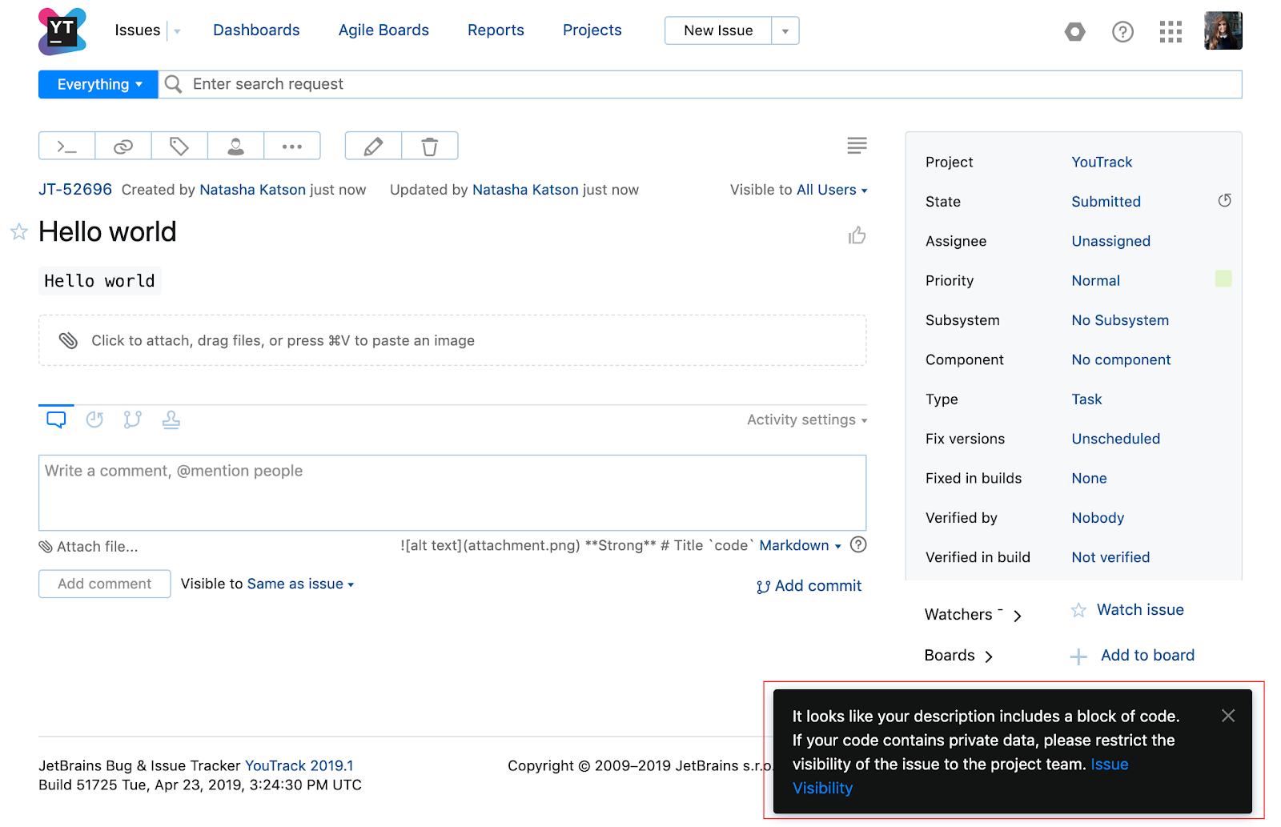Click in the comment text box
The height and width of the screenshot is (827, 1281).
pyautogui.click(x=452, y=493)
